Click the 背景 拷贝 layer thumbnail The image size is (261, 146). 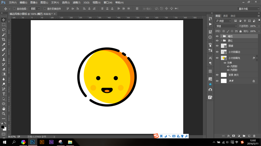(x=224, y=75)
